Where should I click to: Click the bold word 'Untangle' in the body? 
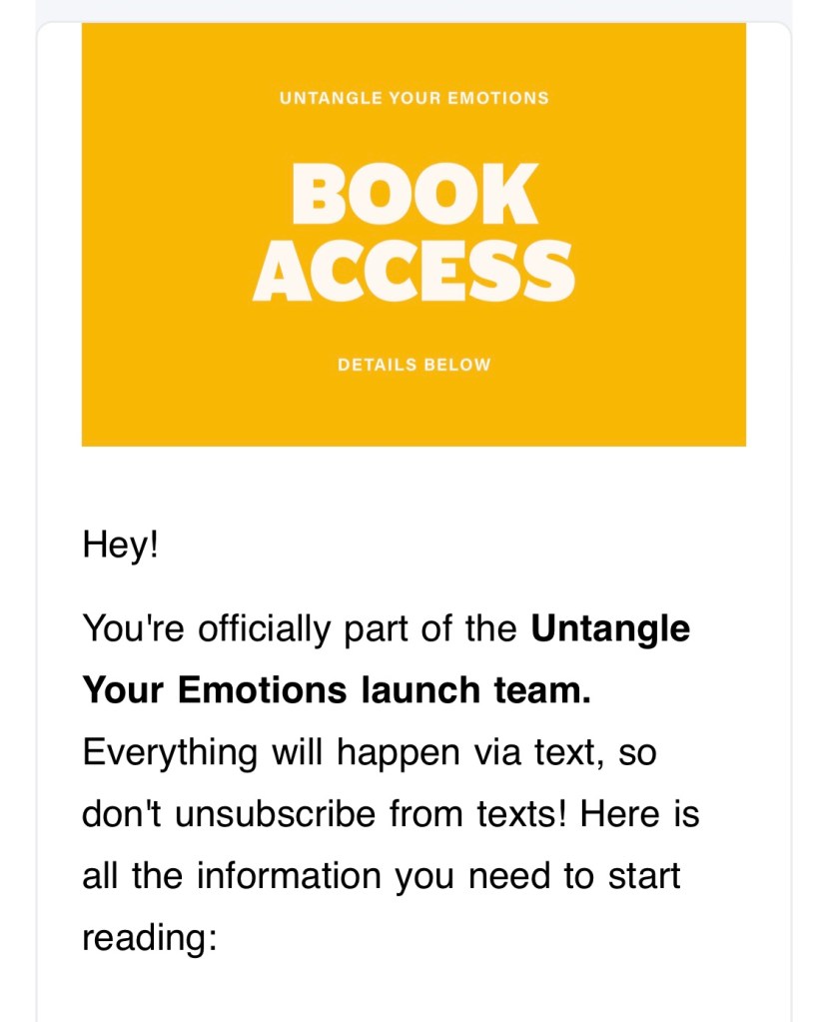tap(610, 629)
